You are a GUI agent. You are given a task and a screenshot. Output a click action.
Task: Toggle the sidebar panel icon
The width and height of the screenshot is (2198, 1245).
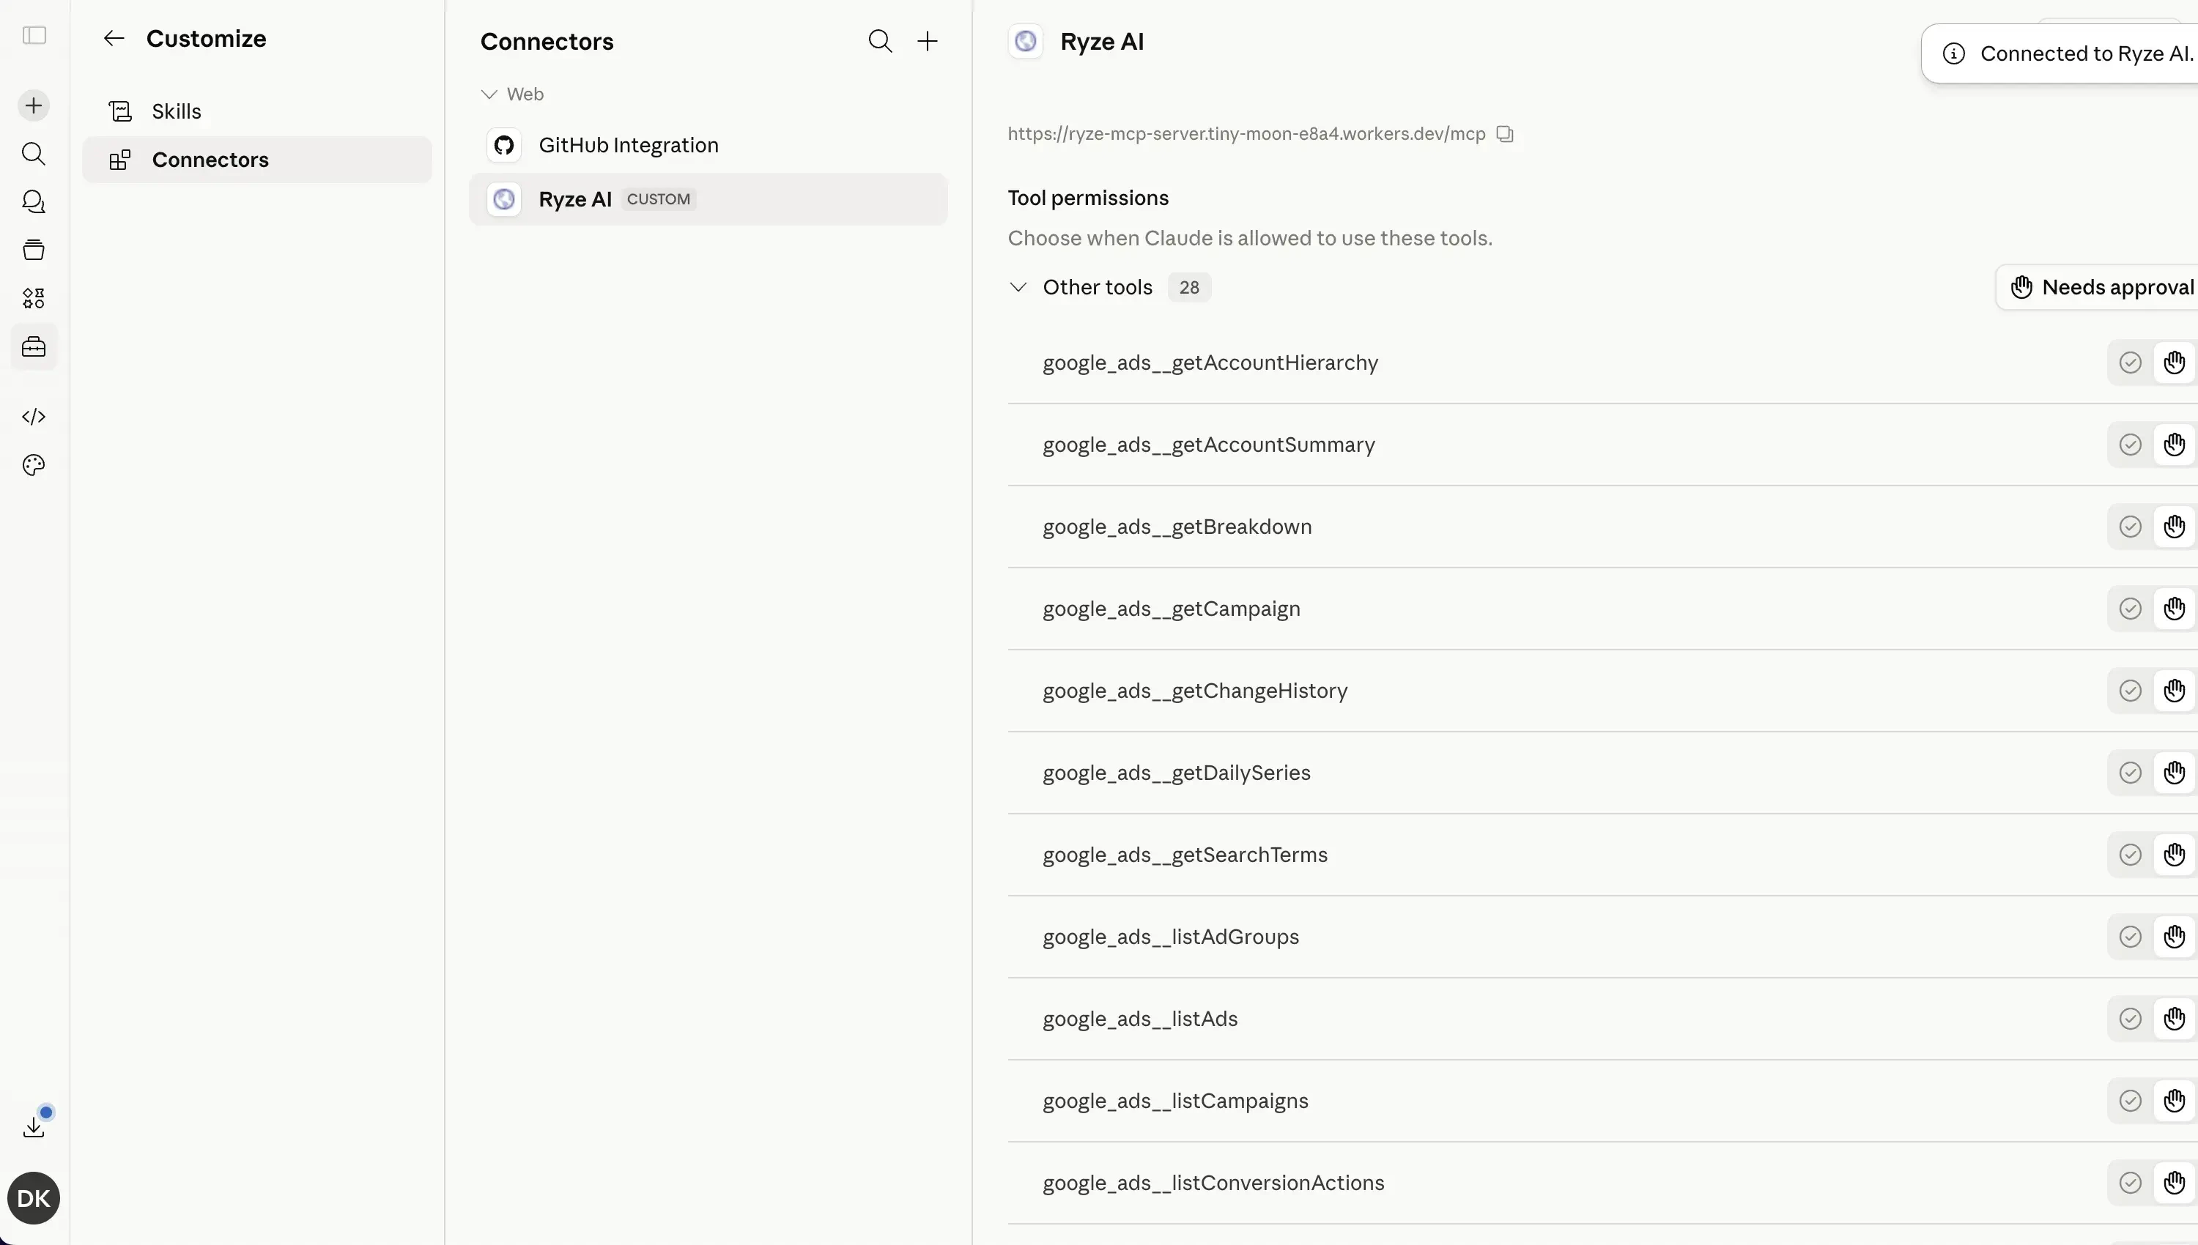[34, 35]
